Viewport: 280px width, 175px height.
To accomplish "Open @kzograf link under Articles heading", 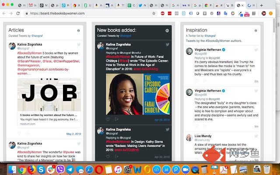I will 37,36.
